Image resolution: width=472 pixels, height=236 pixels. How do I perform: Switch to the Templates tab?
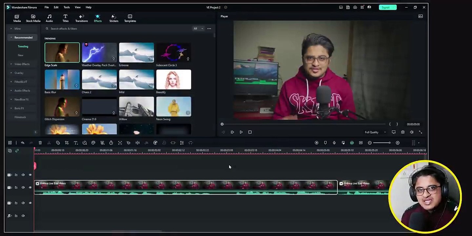[x=130, y=18]
